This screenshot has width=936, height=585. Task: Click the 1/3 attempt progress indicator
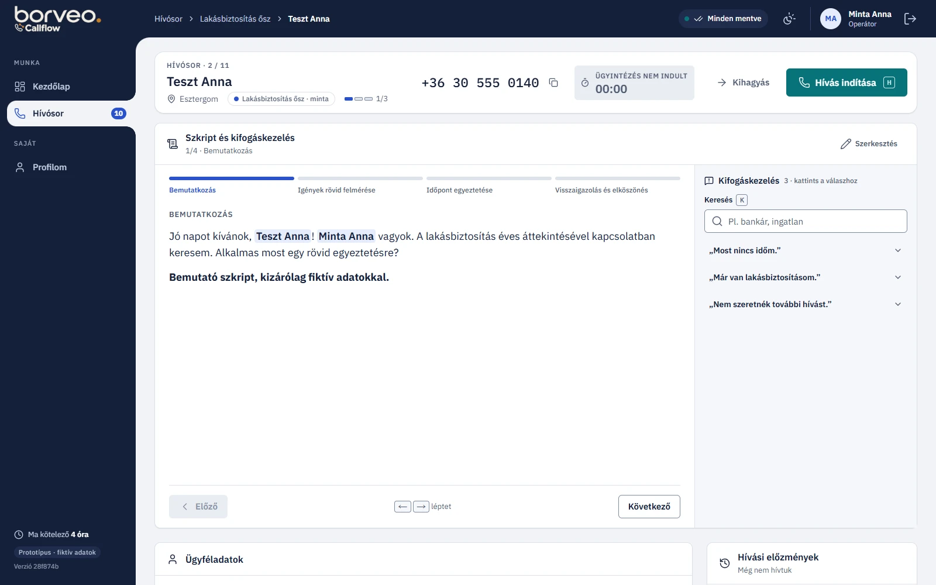coord(366,99)
